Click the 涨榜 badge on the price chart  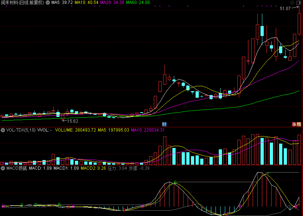pos(297,124)
